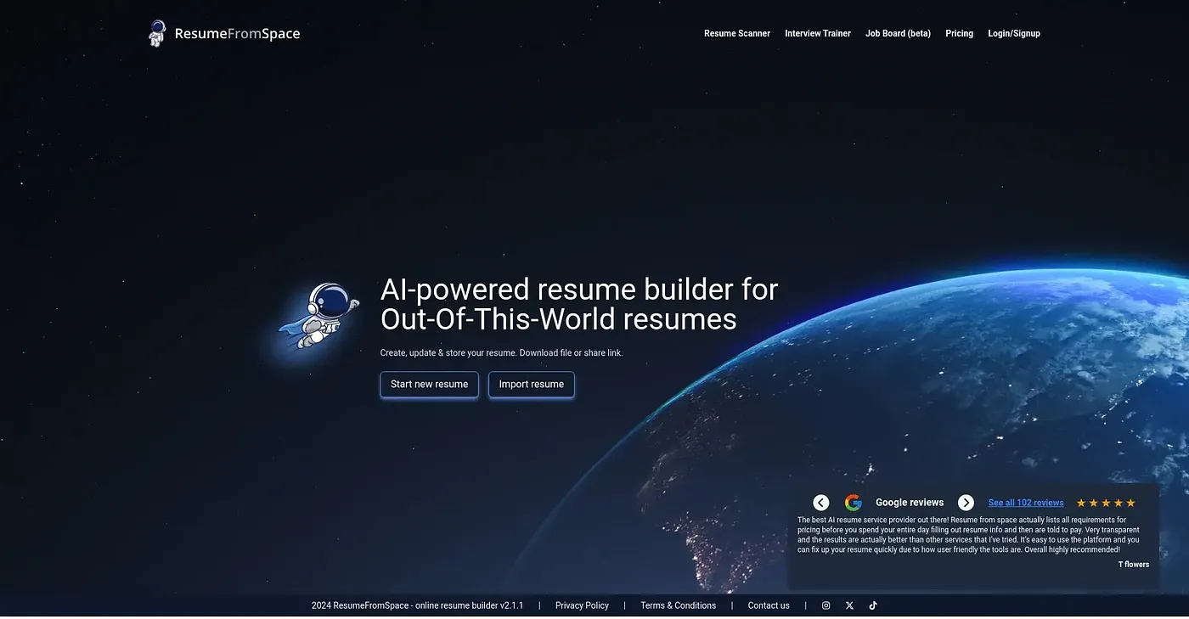Open the Resume Scanner page
Screen dimensions: 1189x619
click(x=737, y=34)
